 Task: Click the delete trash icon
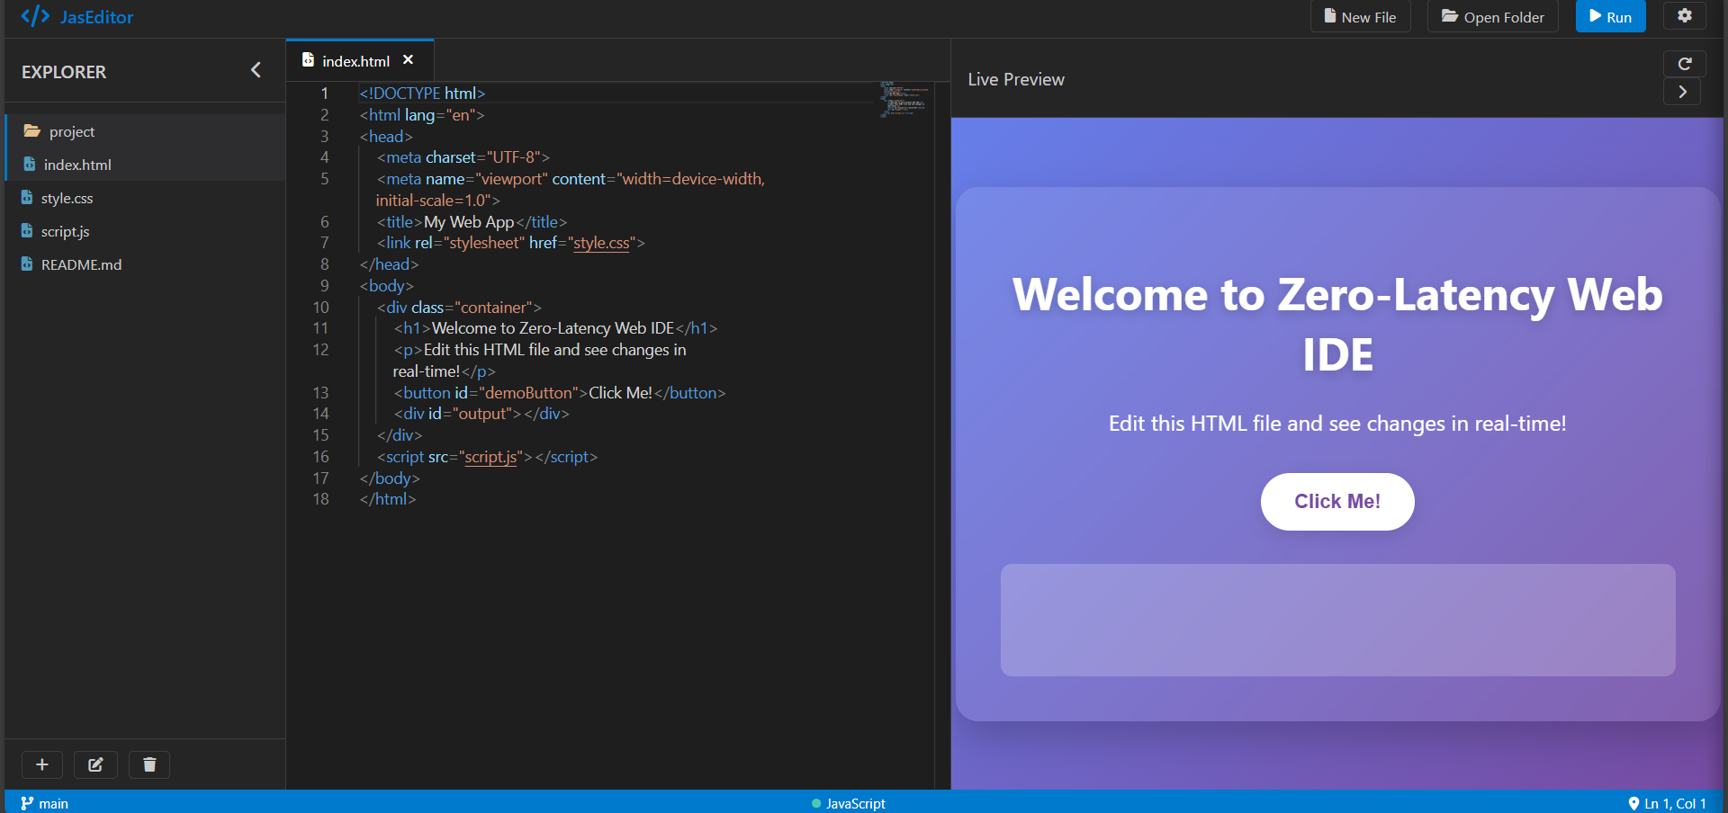[x=149, y=764]
